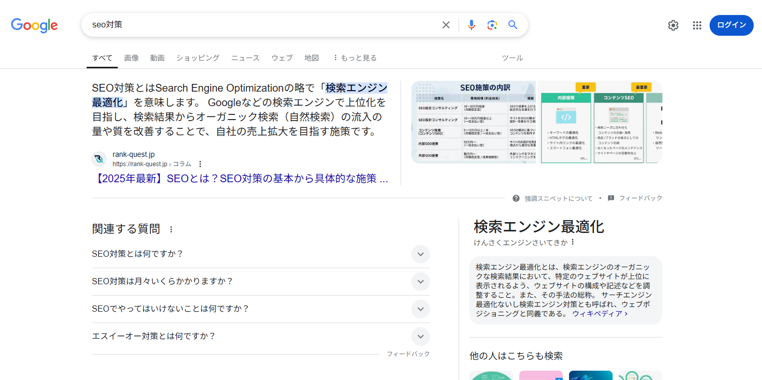Click the rank-quest.jp site name
The image size is (762, 380).
click(x=133, y=154)
